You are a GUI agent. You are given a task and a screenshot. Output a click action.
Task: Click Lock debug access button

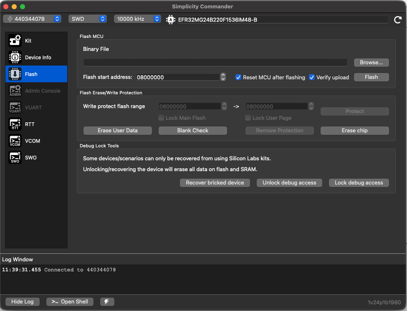359,183
